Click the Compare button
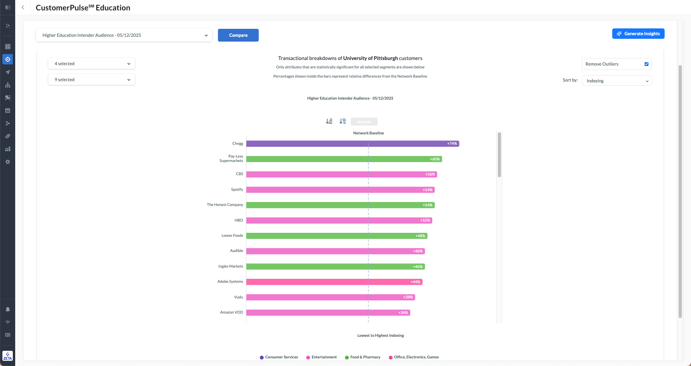This screenshot has width=691, height=366. tap(238, 35)
